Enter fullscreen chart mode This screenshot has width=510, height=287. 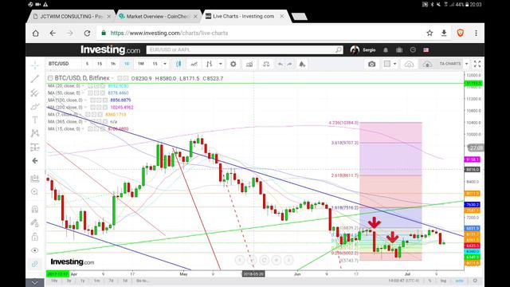(x=477, y=64)
